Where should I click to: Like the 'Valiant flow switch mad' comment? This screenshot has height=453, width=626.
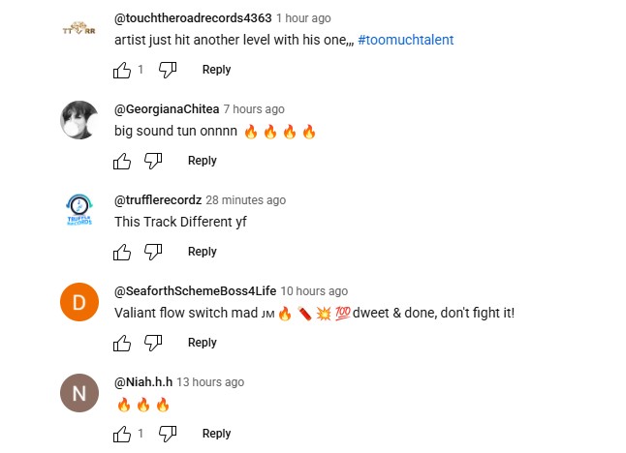click(x=122, y=343)
